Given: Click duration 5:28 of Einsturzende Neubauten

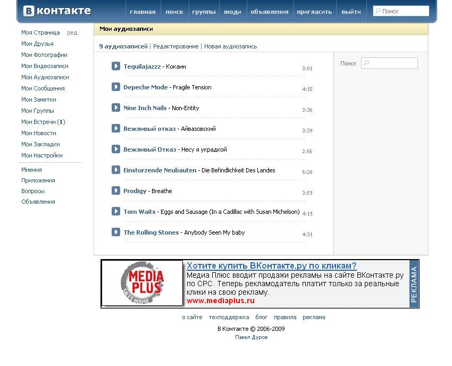Looking at the screenshot, I should coord(307,172).
